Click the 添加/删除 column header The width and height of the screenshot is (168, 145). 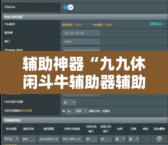[x=159, y=129]
